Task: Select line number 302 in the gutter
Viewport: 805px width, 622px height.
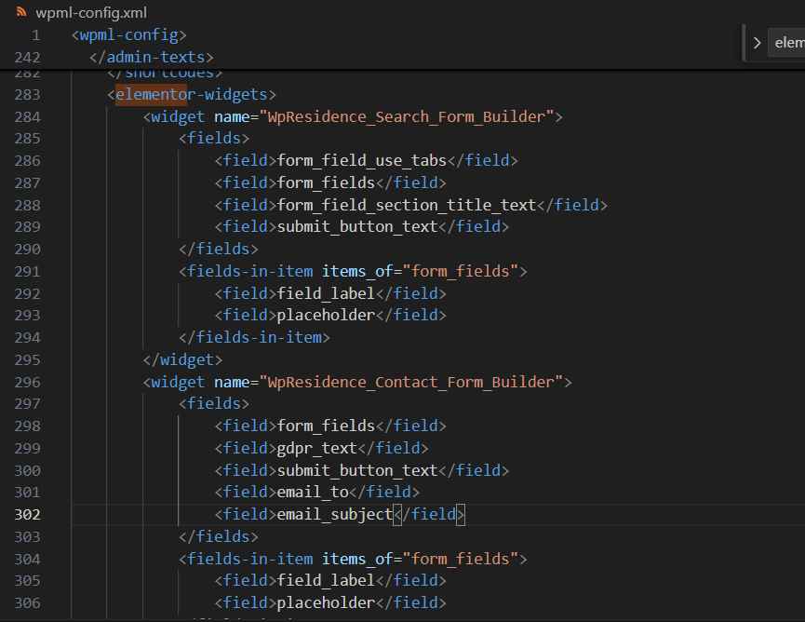Action: (x=28, y=514)
